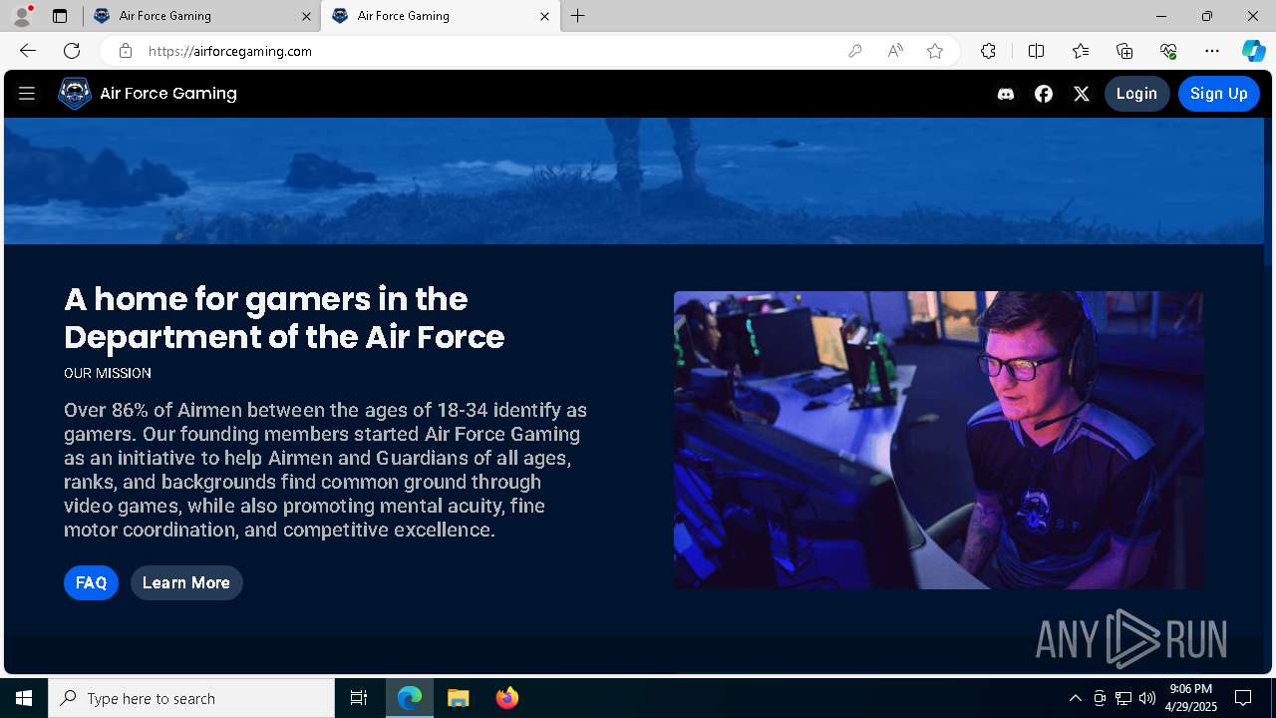The width and height of the screenshot is (1276, 718).
Task: Close the first Air Force Gaming tab
Action: pos(306,16)
